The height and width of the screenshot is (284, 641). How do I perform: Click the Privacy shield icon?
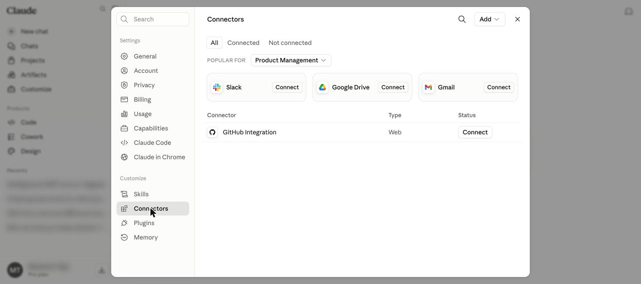[124, 85]
